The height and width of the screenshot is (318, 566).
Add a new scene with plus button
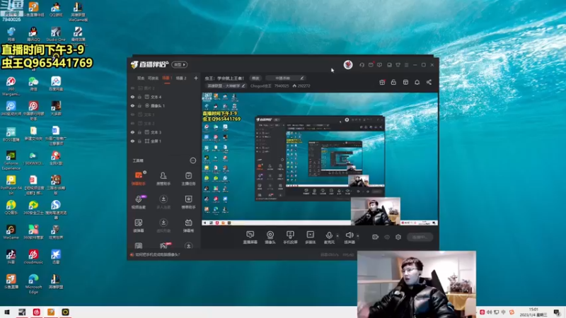196,78
